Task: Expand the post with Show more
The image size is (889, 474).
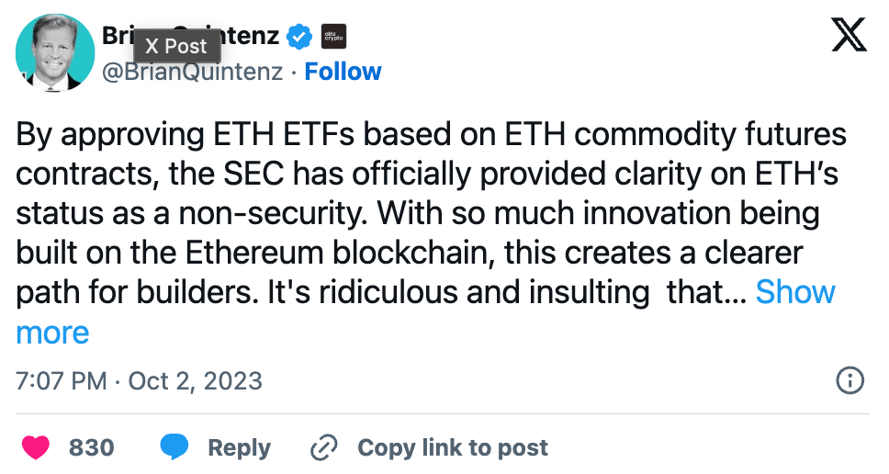Action: point(794,292)
